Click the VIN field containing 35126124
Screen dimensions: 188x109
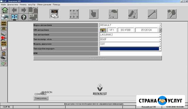(146, 30)
